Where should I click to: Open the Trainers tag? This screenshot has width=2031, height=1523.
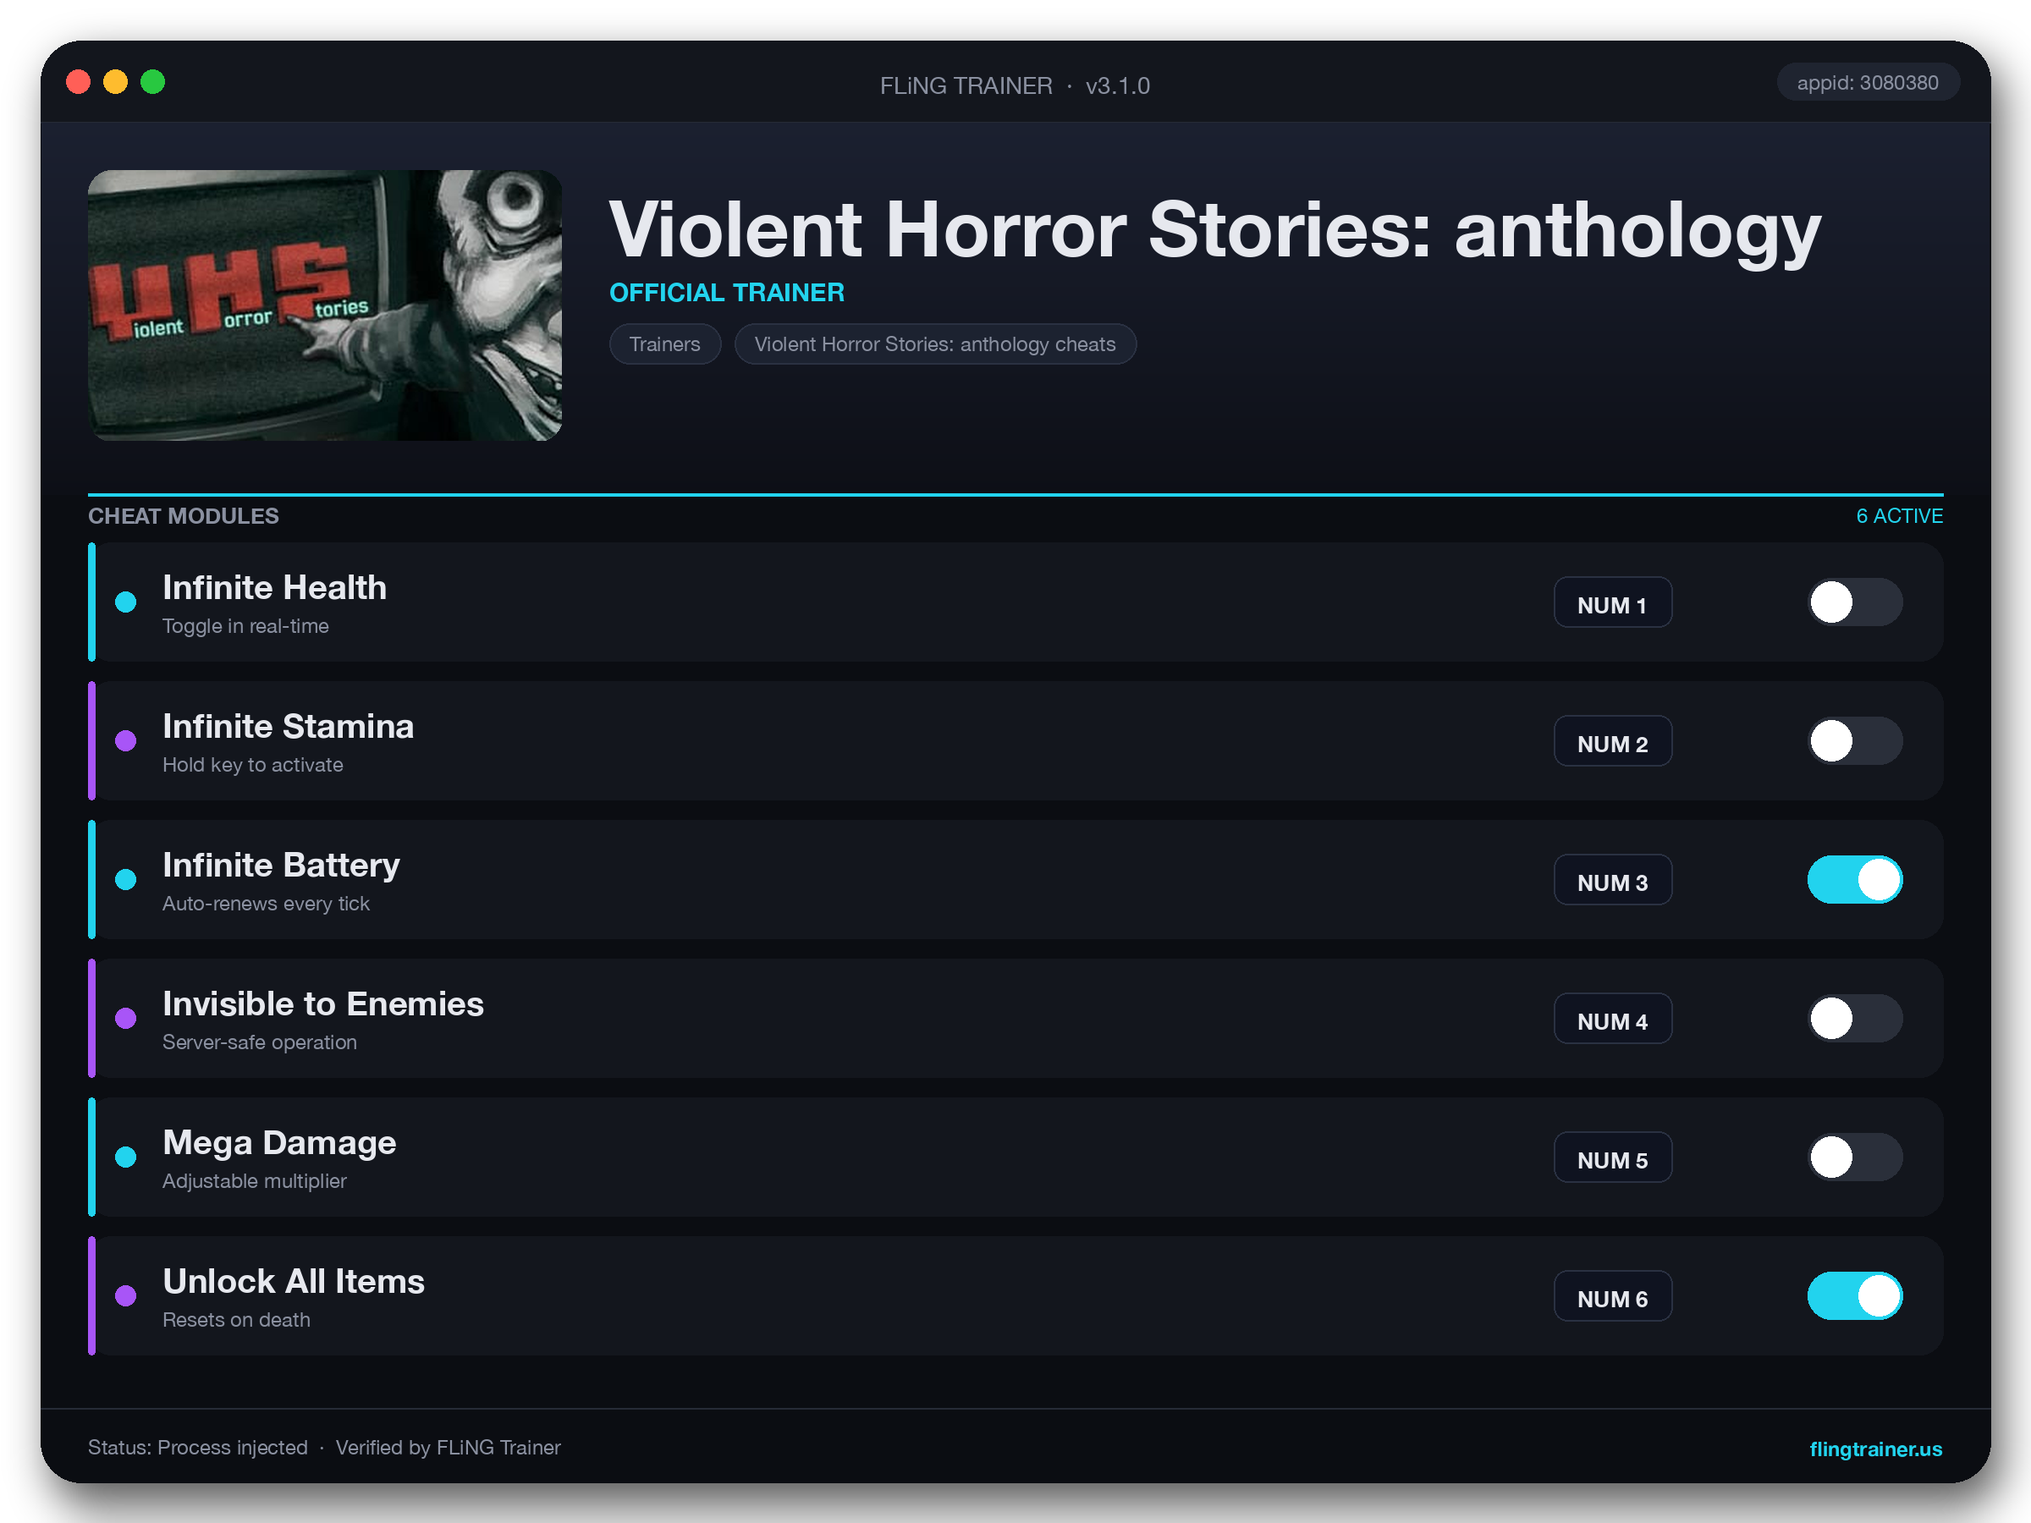pyautogui.click(x=665, y=344)
